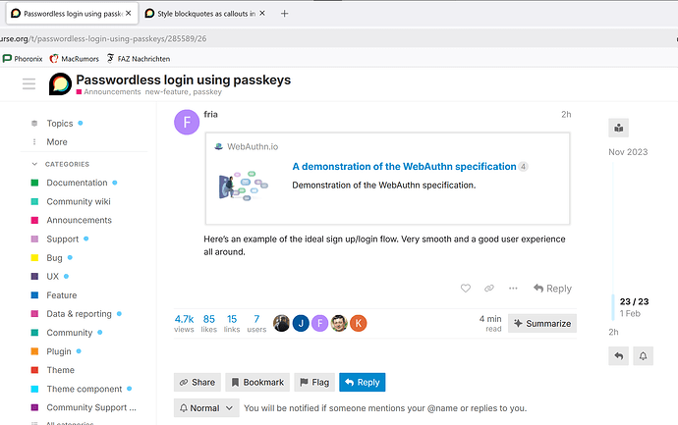Open timeline notification bell button
This screenshot has width=678, height=425.
pyautogui.click(x=643, y=356)
